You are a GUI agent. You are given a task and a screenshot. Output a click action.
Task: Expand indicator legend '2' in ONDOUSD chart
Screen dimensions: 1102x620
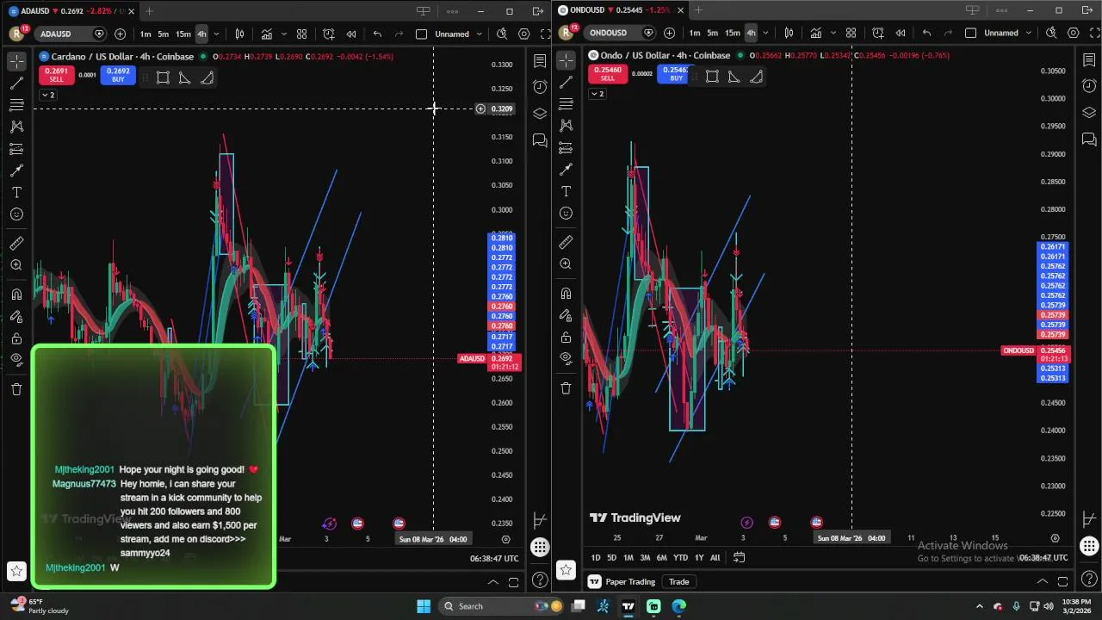coord(597,93)
